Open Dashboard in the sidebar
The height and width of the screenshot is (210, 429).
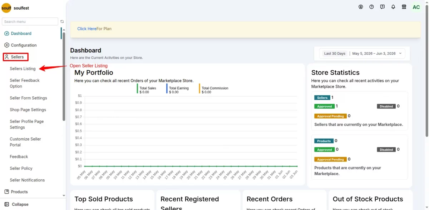click(x=21, y=34)
